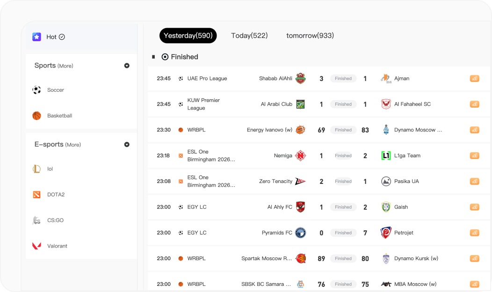Screen dimensions: 492x292
Task: Collapse the Sports section arrow
Action: 127,66
